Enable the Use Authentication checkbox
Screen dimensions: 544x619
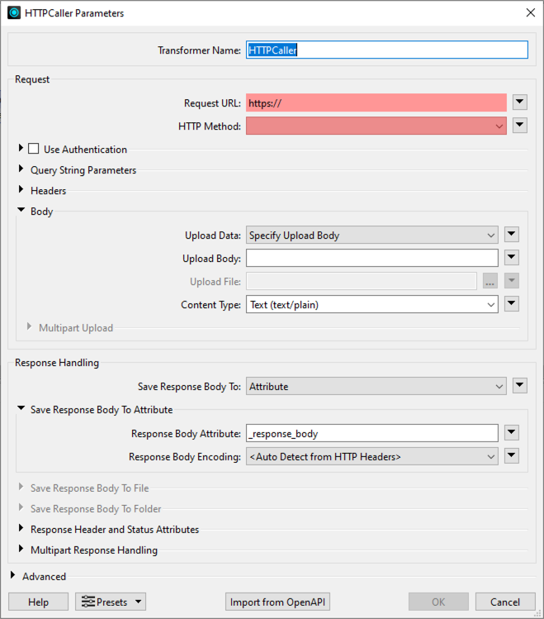[x=34, y=149]
